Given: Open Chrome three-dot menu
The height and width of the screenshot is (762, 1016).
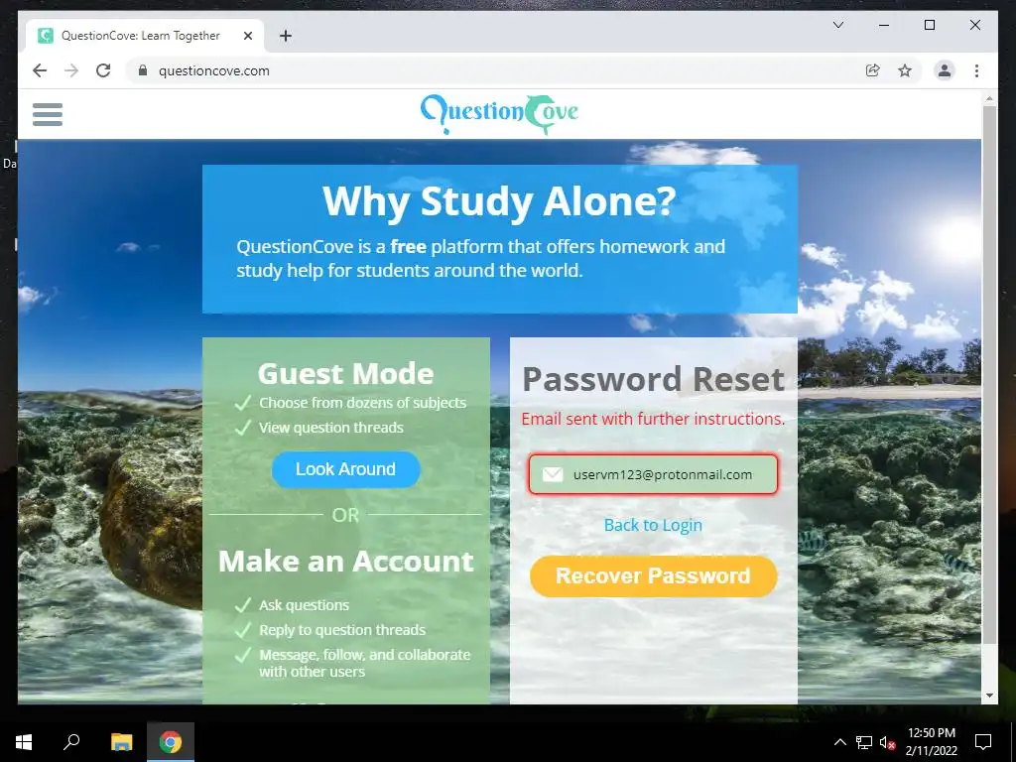Looking at the screenshot, I should [x=976, y=70].
